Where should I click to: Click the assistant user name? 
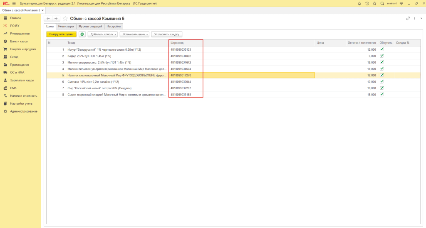[391, 3]
